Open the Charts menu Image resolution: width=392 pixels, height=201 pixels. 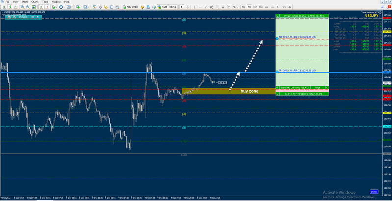35,2
